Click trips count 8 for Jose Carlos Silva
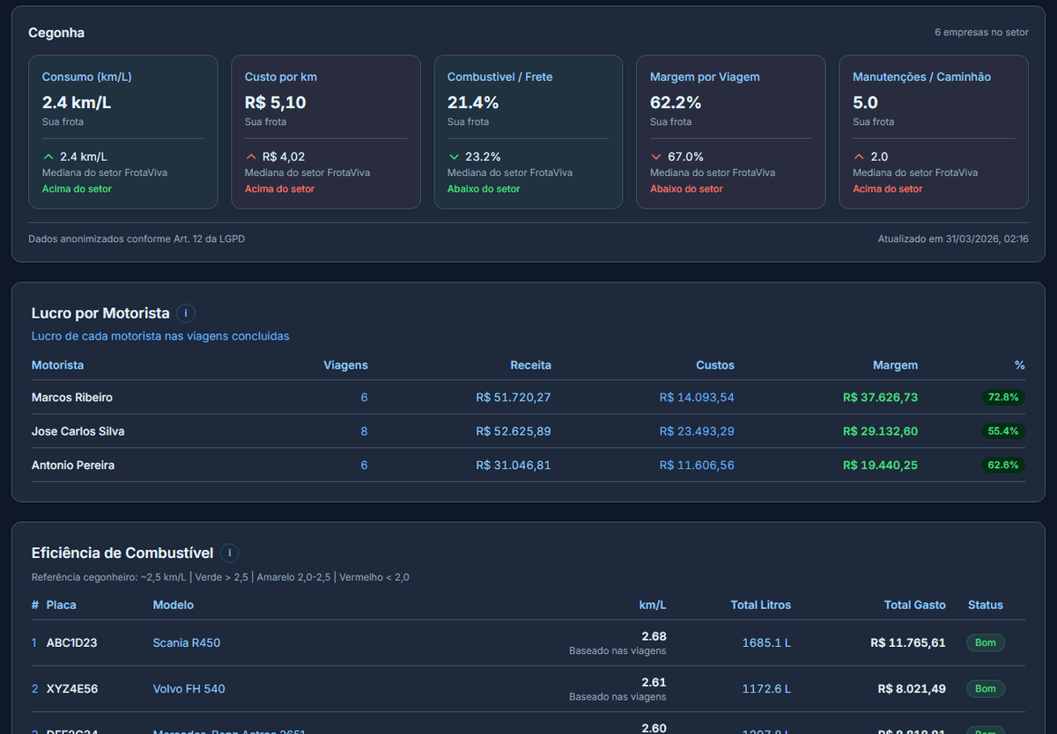 click(x=364, y=431)
